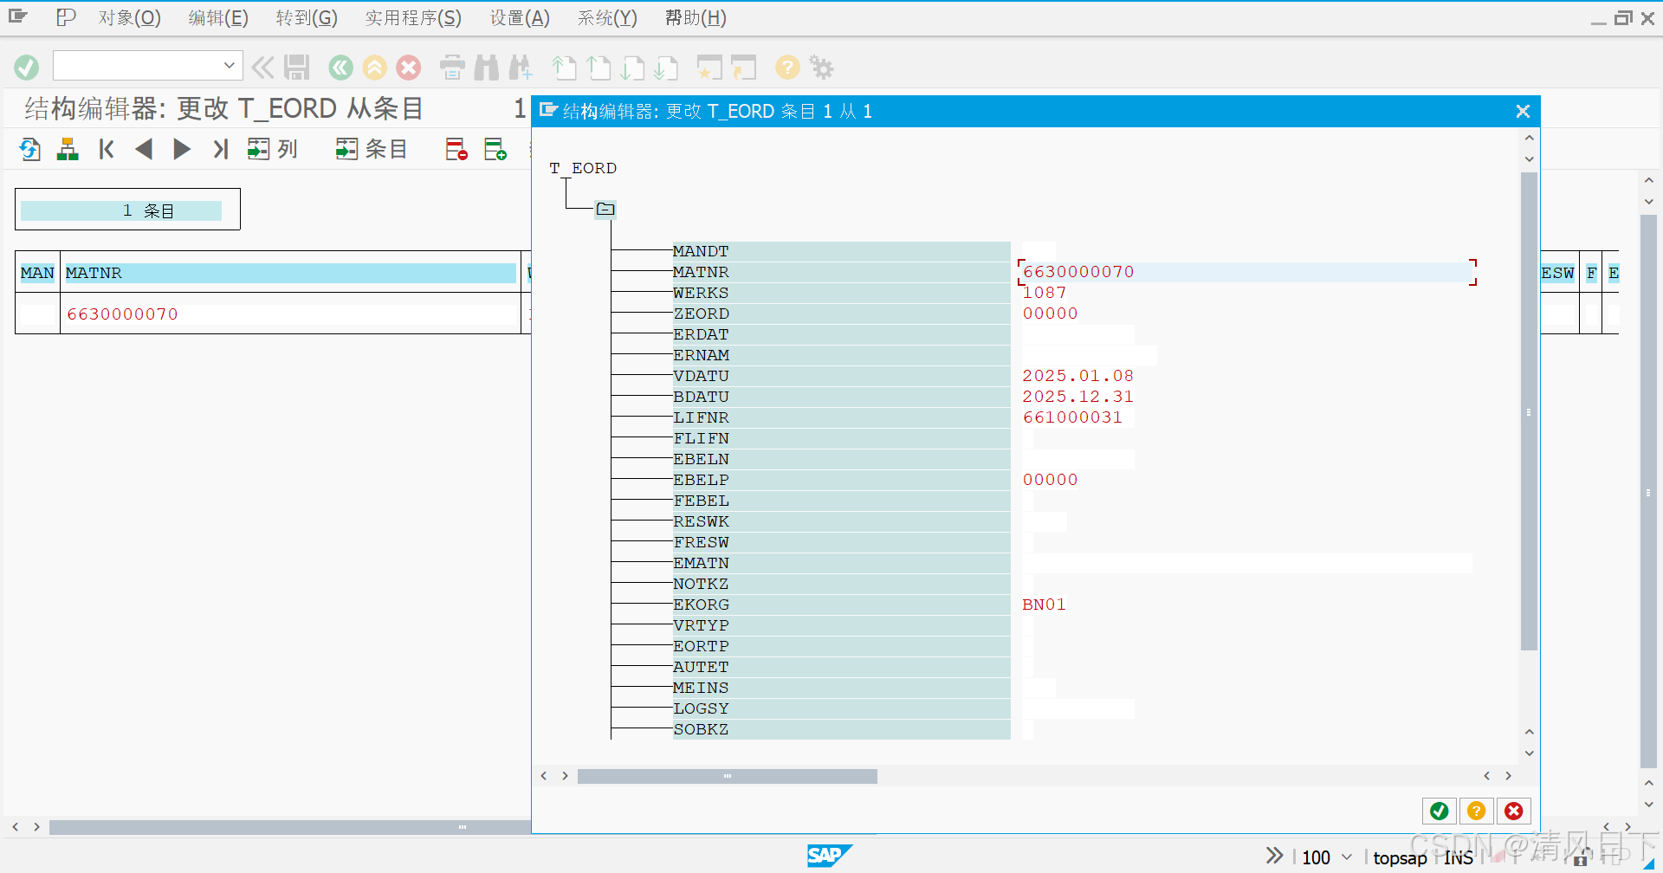Image resolution: width=1663 pixels, height=873 pixels.
Task: Click the 条目 entry button
Action: point(372,149)
